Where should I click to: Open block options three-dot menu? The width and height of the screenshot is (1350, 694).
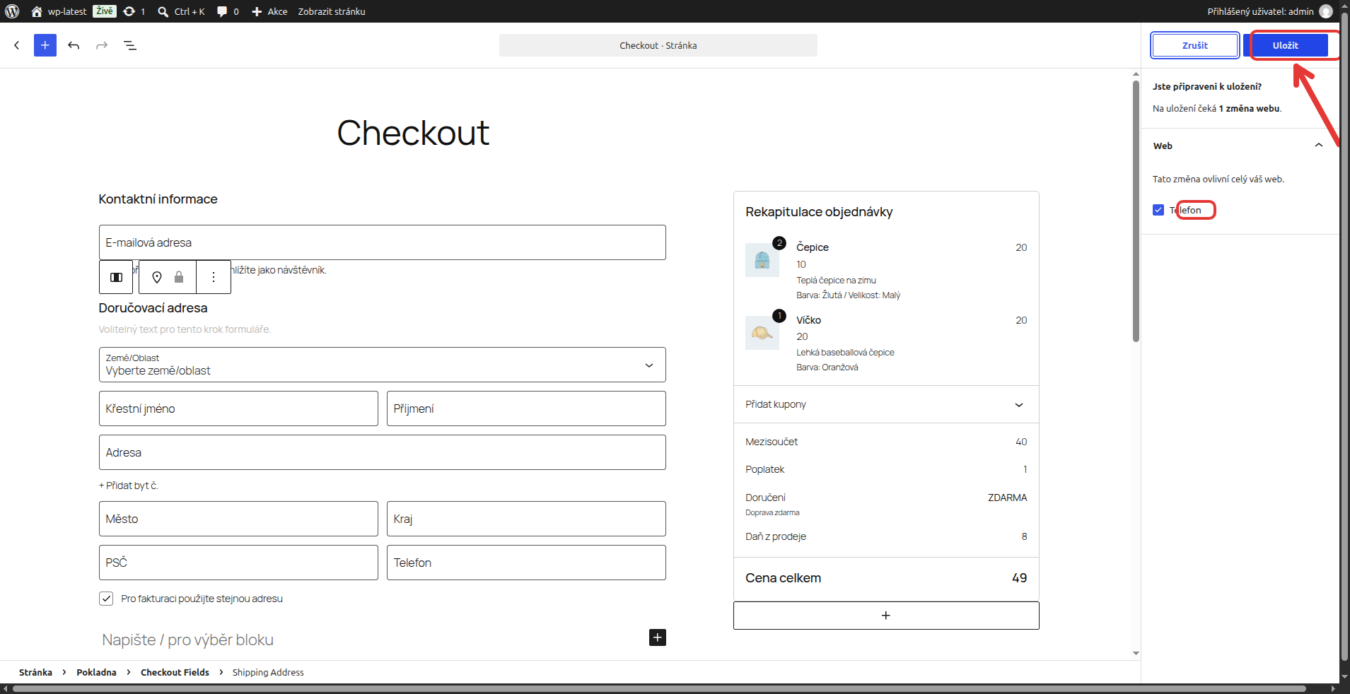214,277
